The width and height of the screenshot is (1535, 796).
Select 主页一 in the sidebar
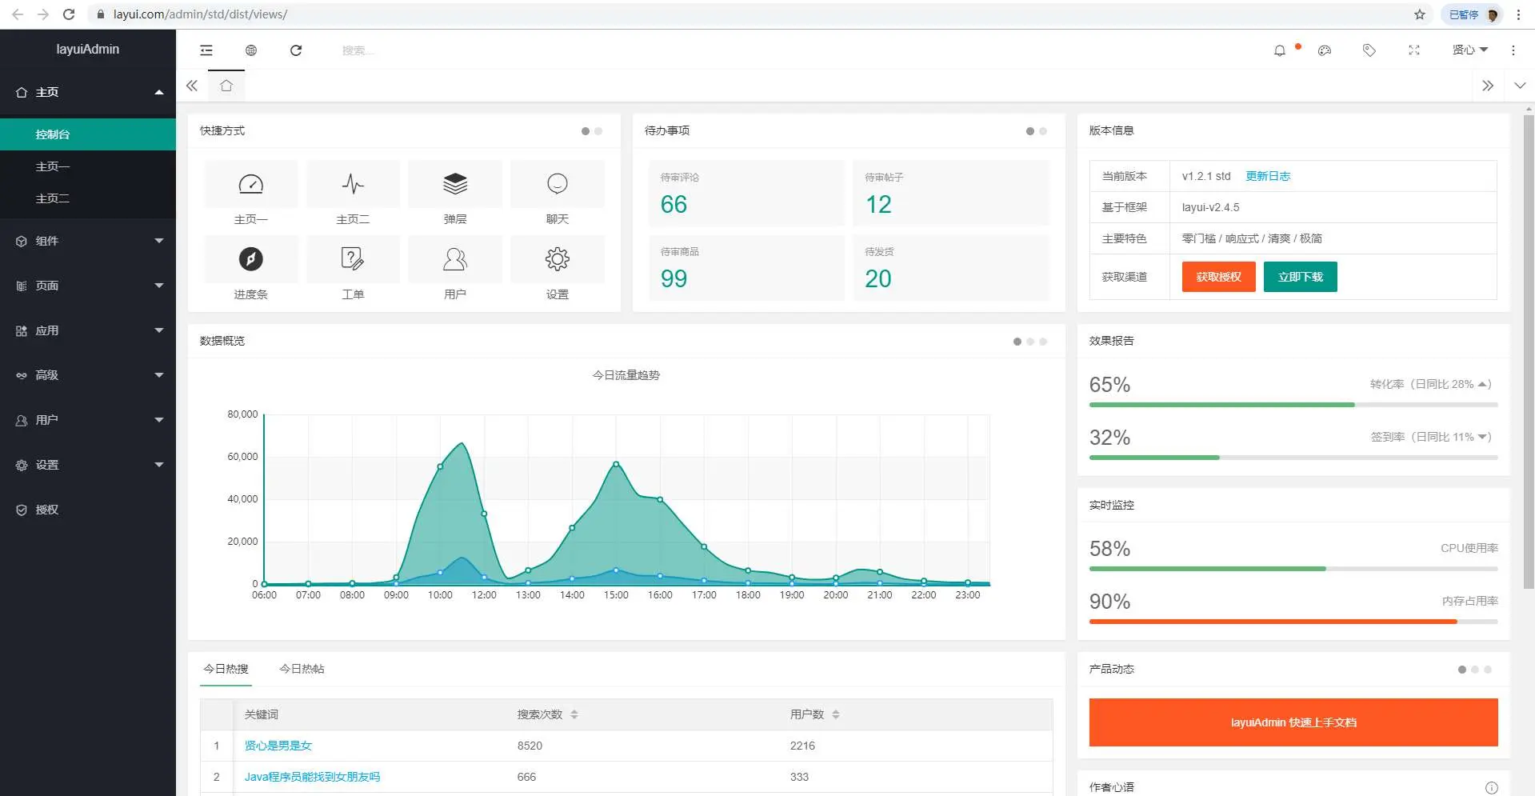click(88, 166)
